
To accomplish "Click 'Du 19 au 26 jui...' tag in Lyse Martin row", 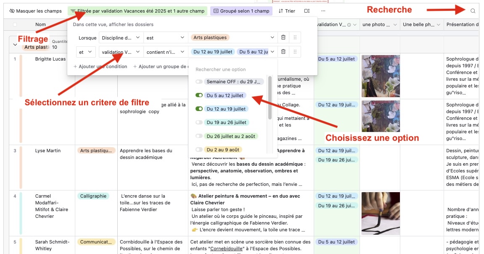I will (x=336, y=160).
